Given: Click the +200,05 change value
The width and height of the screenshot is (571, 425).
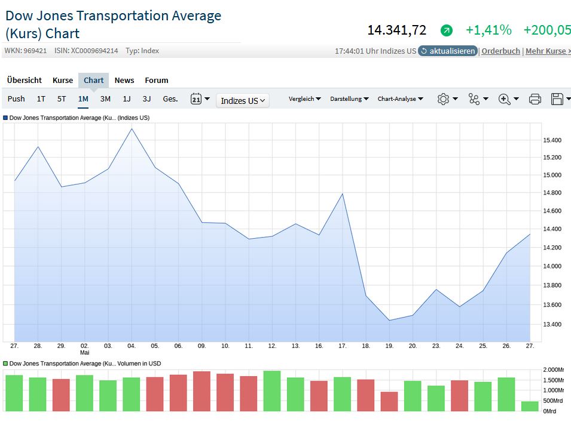Looking at the screenshot, I should click(547, 30).
